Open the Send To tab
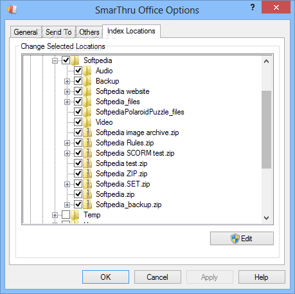 coord(58,32)
